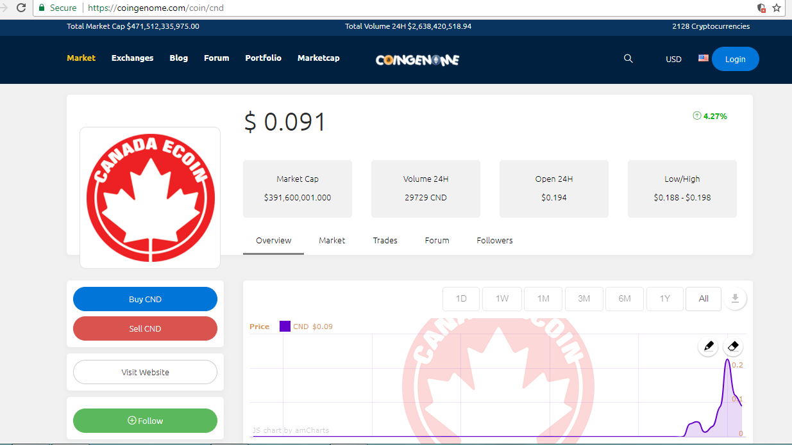Open the Marketcap page

pyautogui.click(x=318, y=58)
